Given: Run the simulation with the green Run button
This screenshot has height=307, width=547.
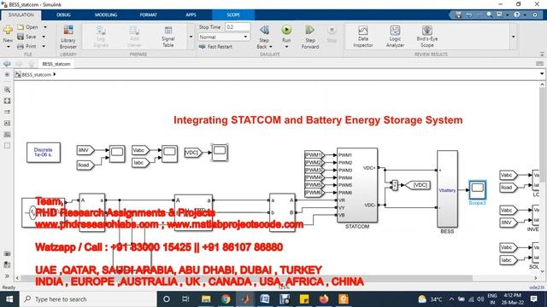Looking at the screenshot, I should pos(286,31).
